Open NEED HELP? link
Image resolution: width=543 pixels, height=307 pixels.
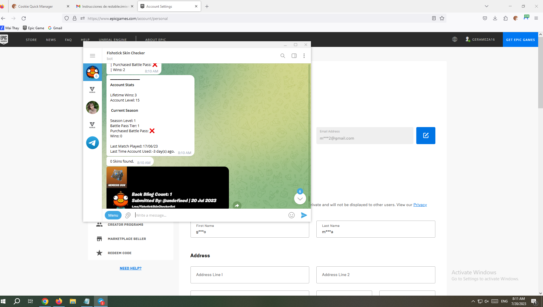click(130, 268)
